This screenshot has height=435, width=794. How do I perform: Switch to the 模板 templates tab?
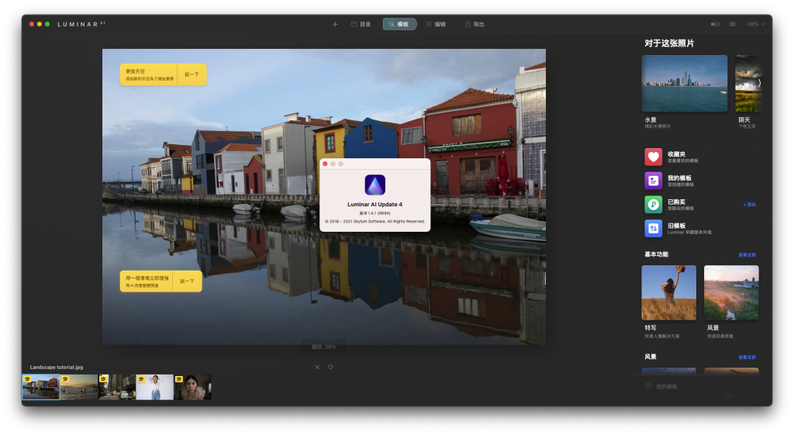[399, 24]
